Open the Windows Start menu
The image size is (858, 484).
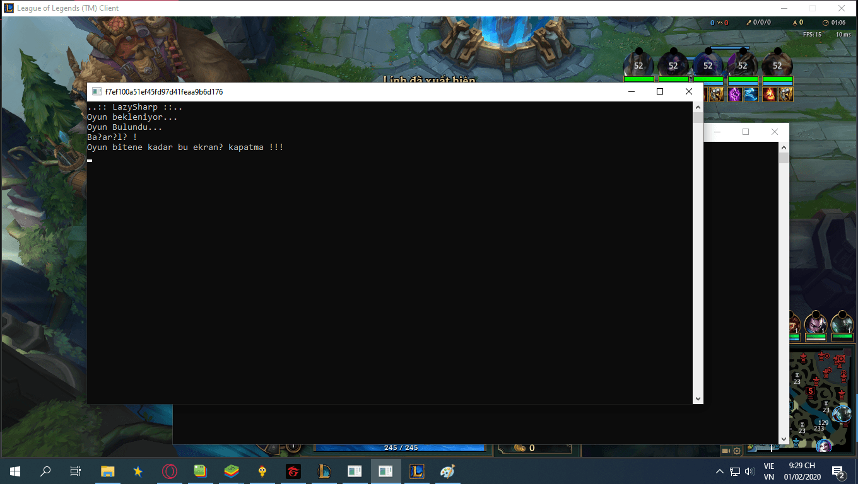click(x=15, y=471)
